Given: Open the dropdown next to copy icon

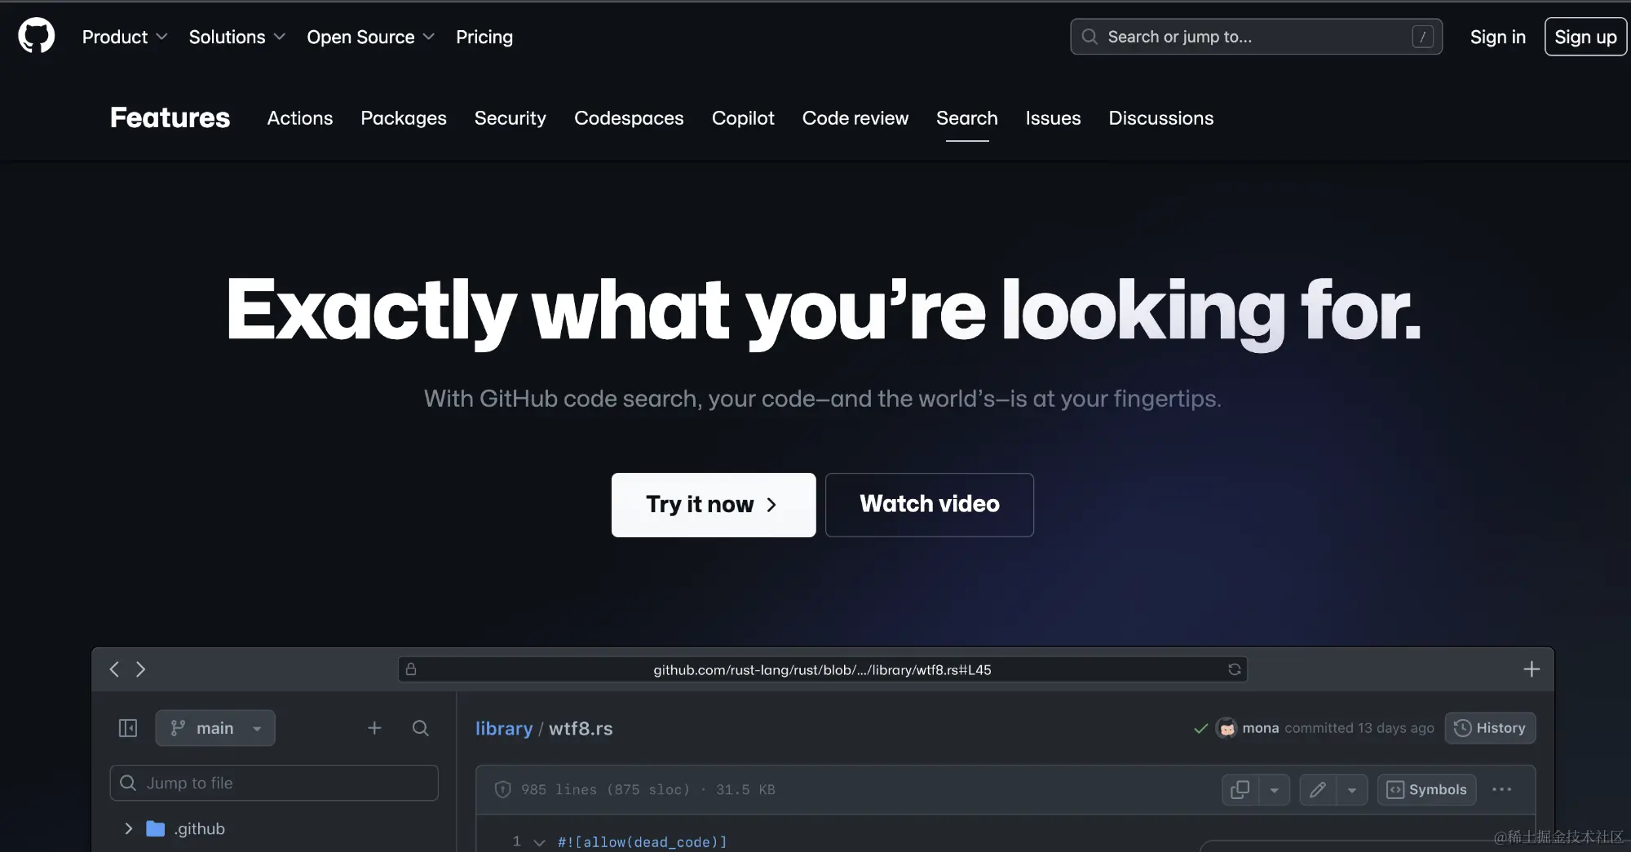Looking at the screenshot, I should 1274,789.
